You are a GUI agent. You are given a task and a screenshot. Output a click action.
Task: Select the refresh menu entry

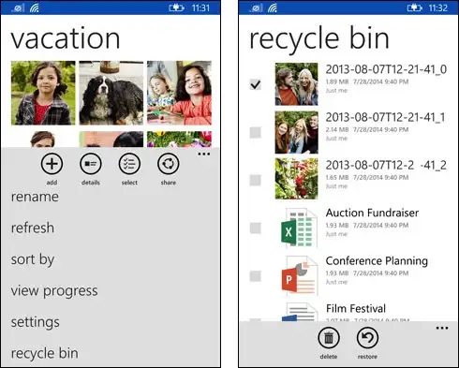pos(33,228)
